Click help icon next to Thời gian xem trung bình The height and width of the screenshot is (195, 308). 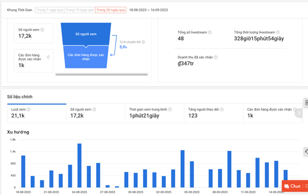coord(170,109)
